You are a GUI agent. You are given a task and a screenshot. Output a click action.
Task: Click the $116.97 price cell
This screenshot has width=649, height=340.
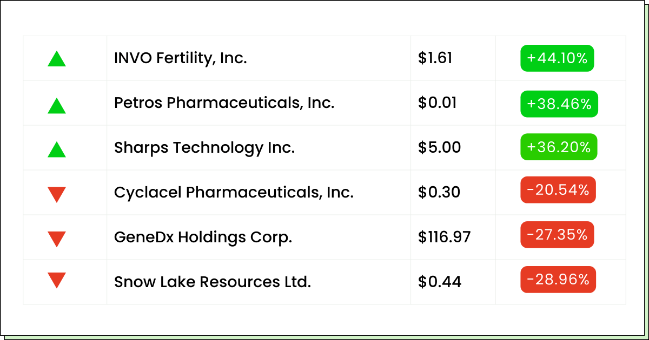pyautogui.click(x=445, y=237)
